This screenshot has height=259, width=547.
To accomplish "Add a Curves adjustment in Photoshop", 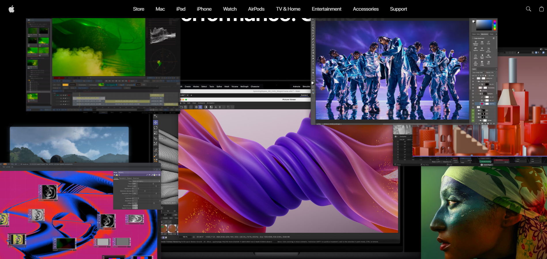I will click(488, 43).
